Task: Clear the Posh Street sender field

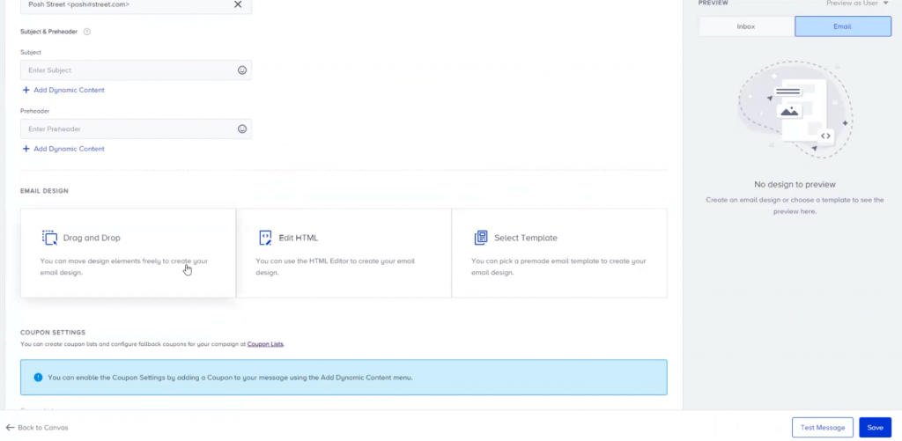Action: pyautogui.click(x=237, y=4)
